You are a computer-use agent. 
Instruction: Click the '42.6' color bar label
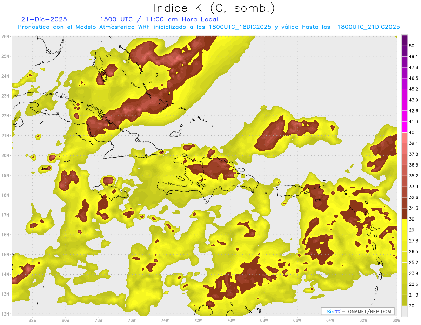coord(414,111)
